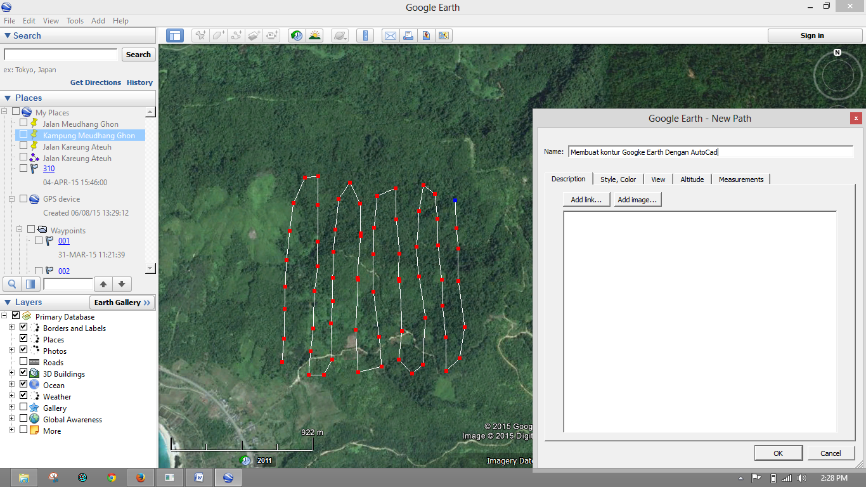Open Google Chrome from the taskbar
The width and height of the screenshot is (866, 487).
coord(112,477)
